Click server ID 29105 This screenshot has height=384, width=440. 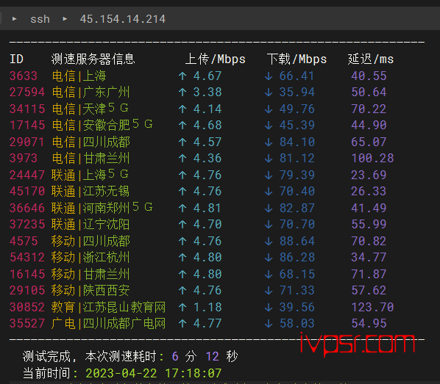(27, 291)
